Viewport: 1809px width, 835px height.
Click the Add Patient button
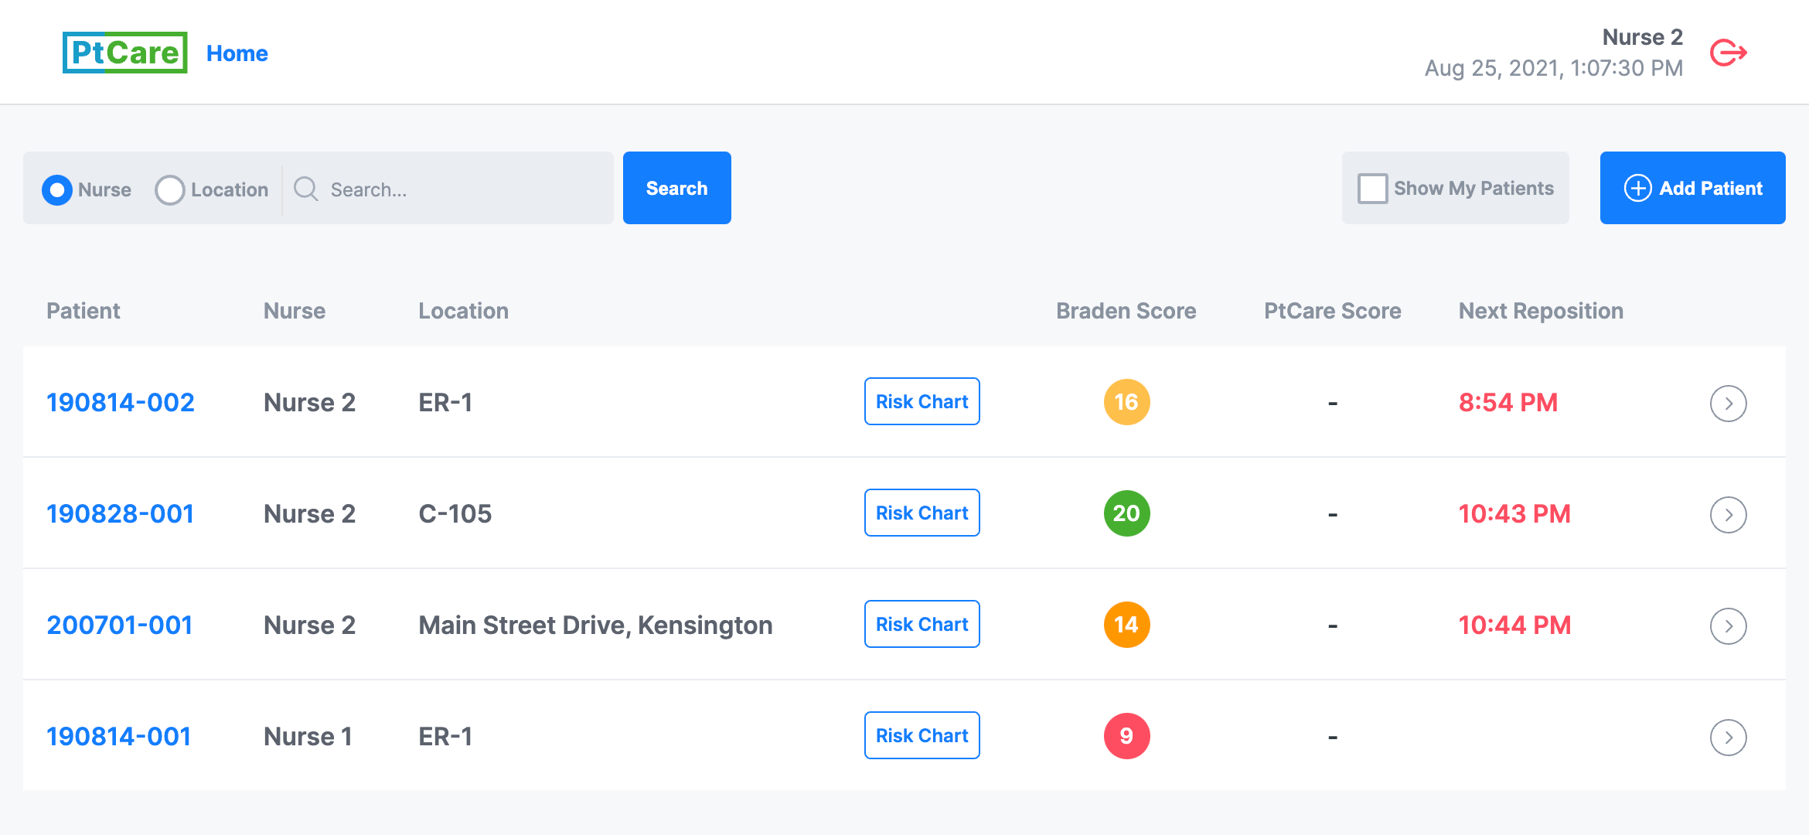(x=1692, y=188)
